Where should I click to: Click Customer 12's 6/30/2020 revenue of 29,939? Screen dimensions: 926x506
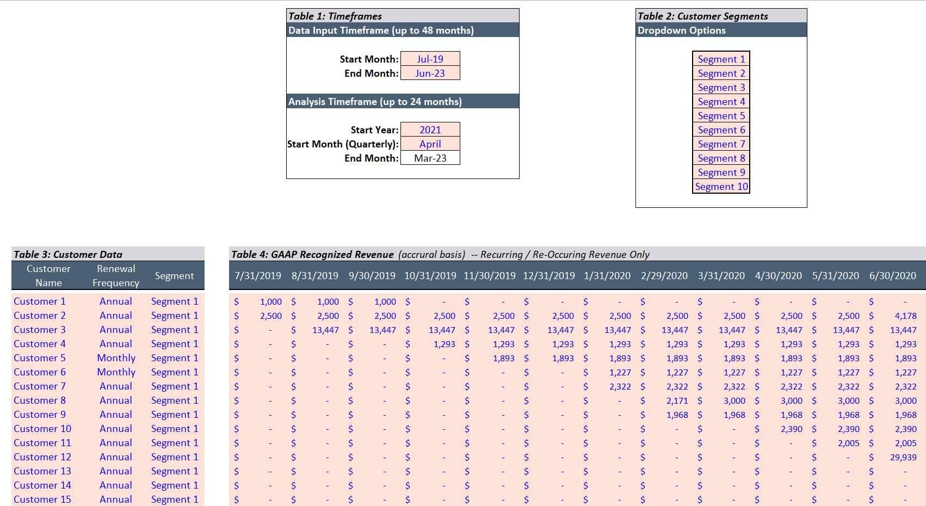[903, 457]
